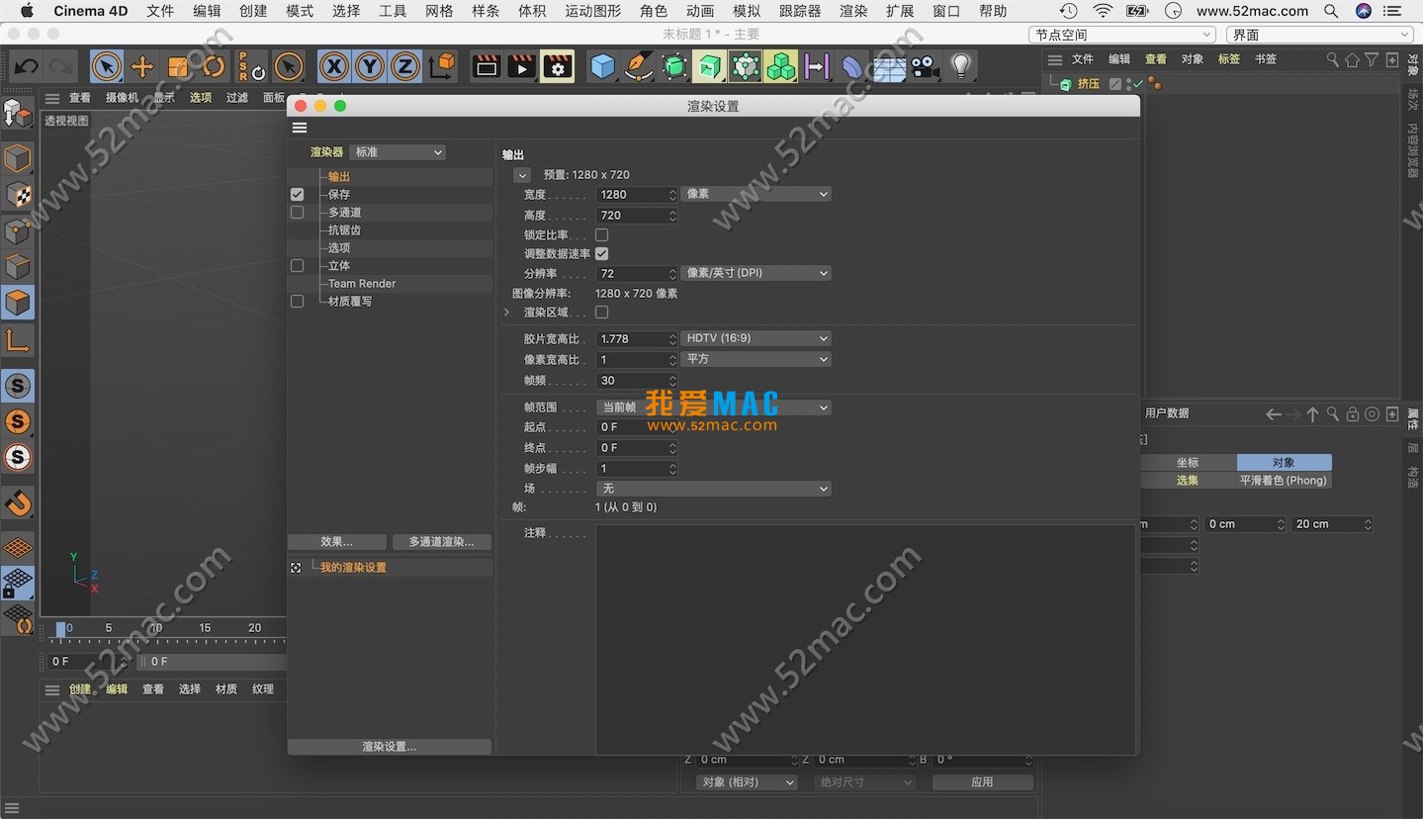Image resolution: width=1423 pixels, height=819 pixels.
Task: Select the Move tool cross icon
Action: (142, 66)
